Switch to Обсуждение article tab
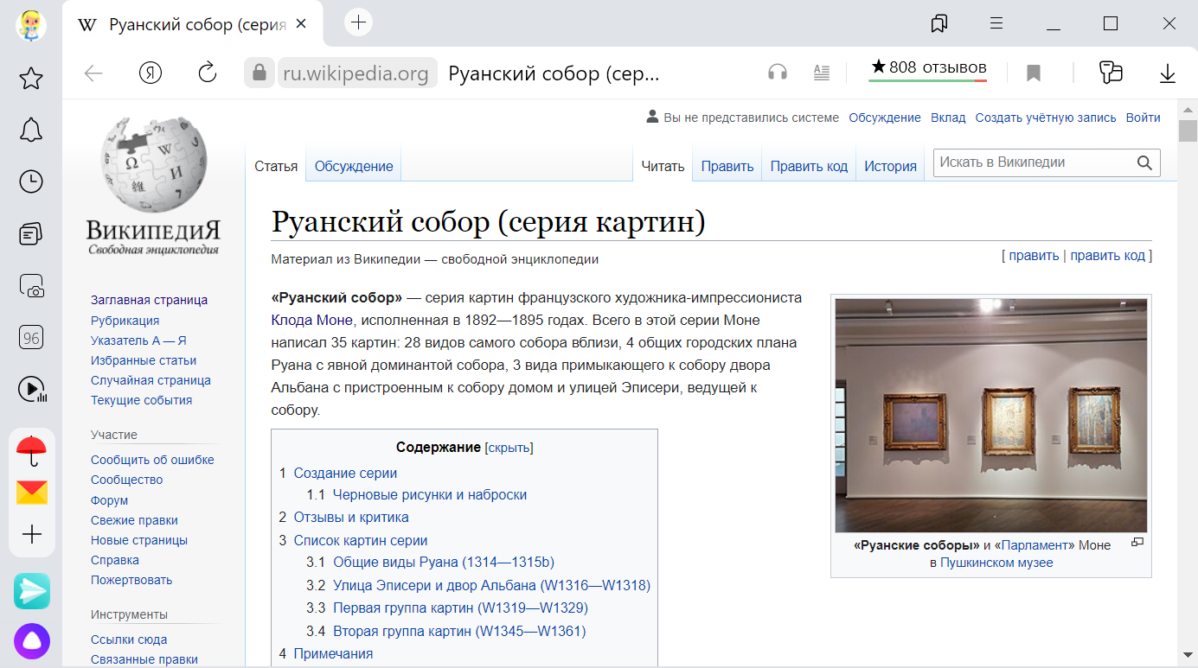The width and height of the screenshot is (1198, 668). pyautogui.click(x=354, y=166)
